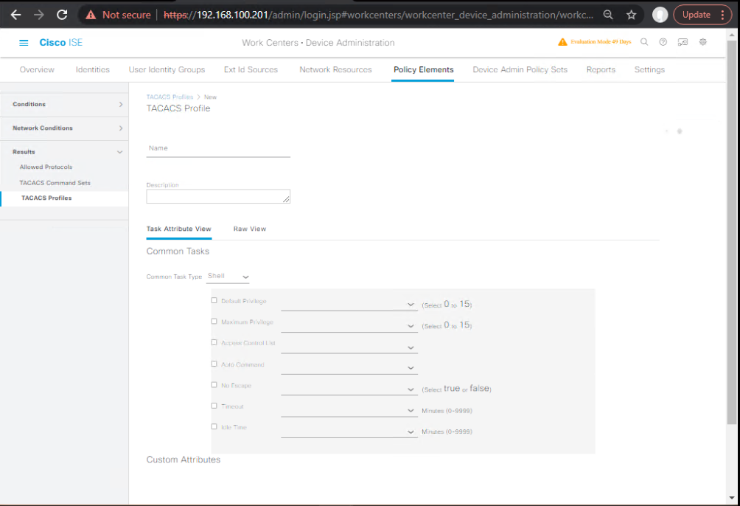740x506 pixels.
Task: Click the Description text area
Action: [x=218, y=196]
